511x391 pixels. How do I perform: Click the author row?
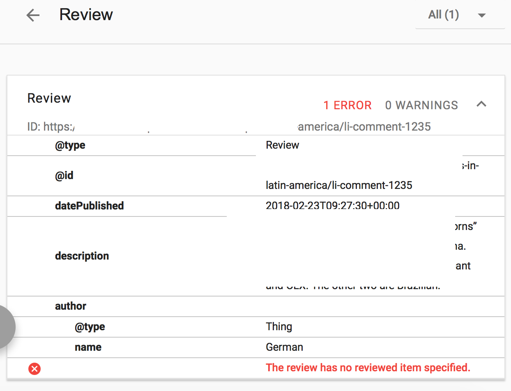(256, 306)
